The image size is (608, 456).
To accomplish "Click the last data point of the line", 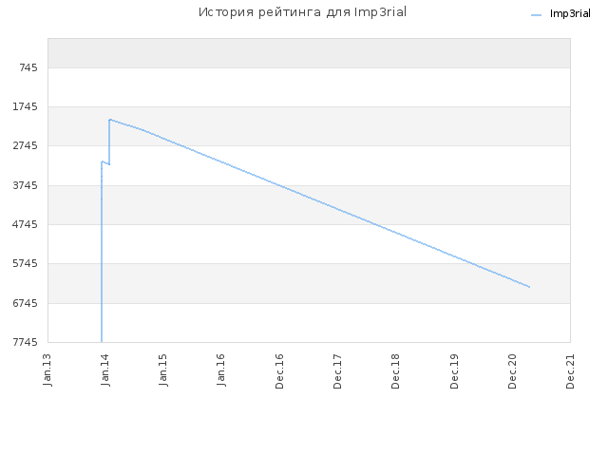I will 529,287.
